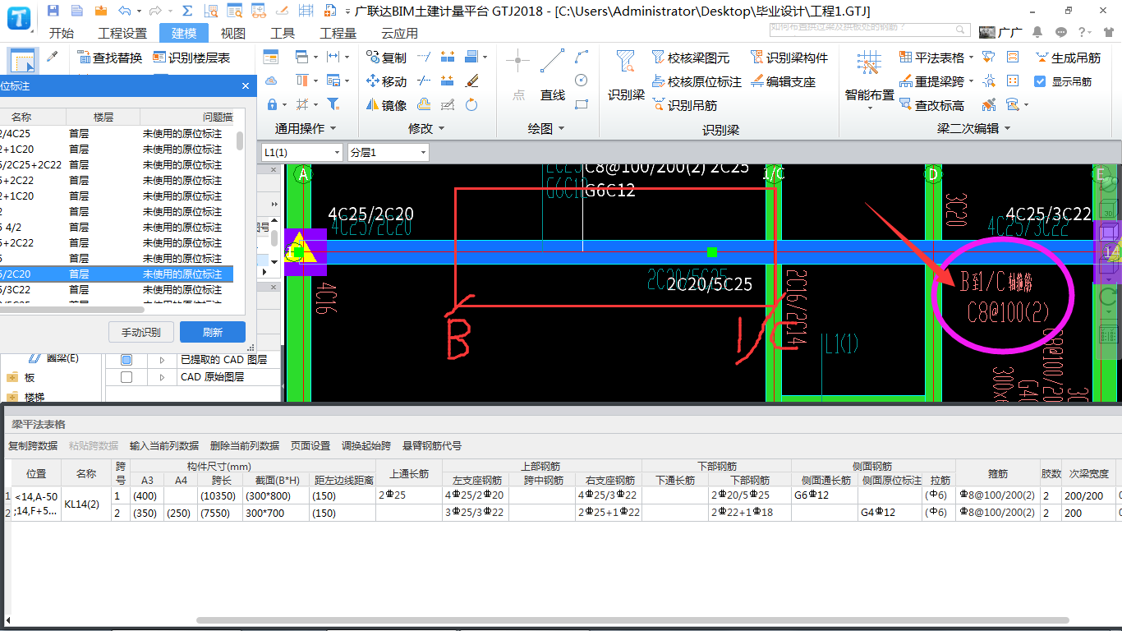Click 调换起始跨 button
The width and height of the screenshot is (1122, 631).
pyautogui.click(x=366, y=446)
